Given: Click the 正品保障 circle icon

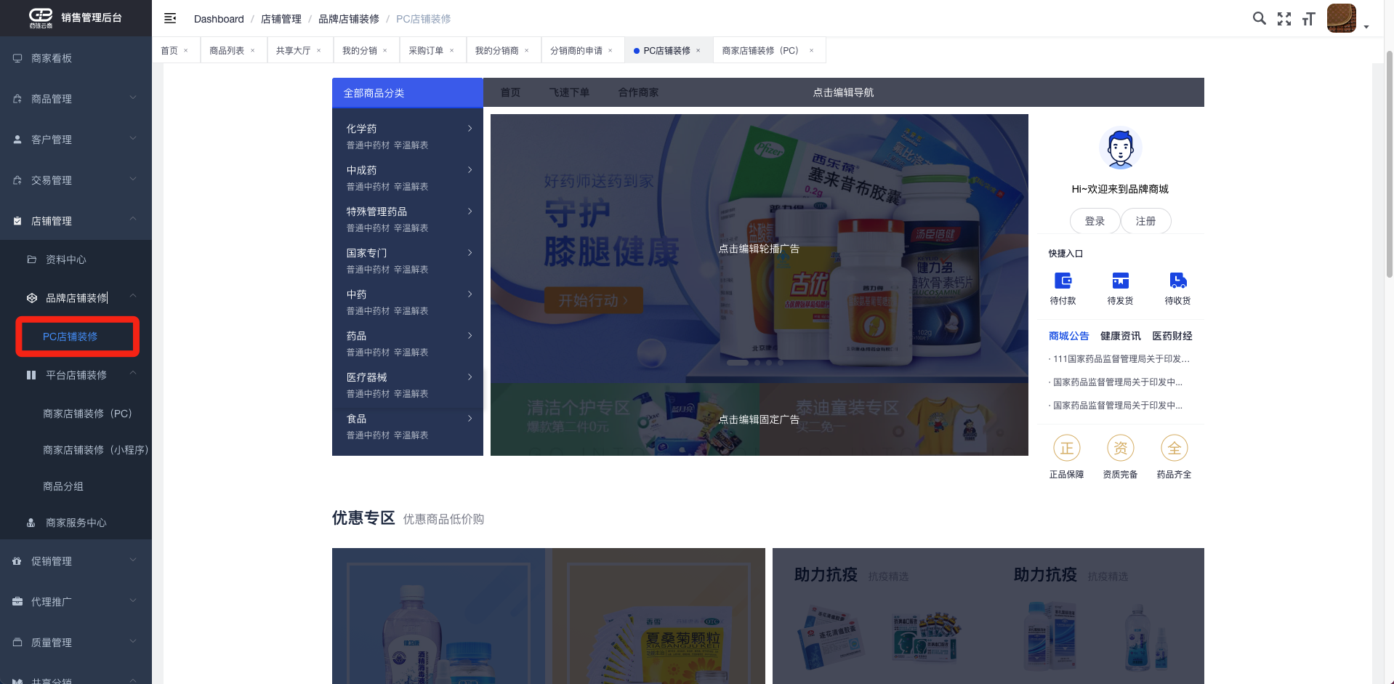Looking at the screenshot, I should click(1066, 448).
